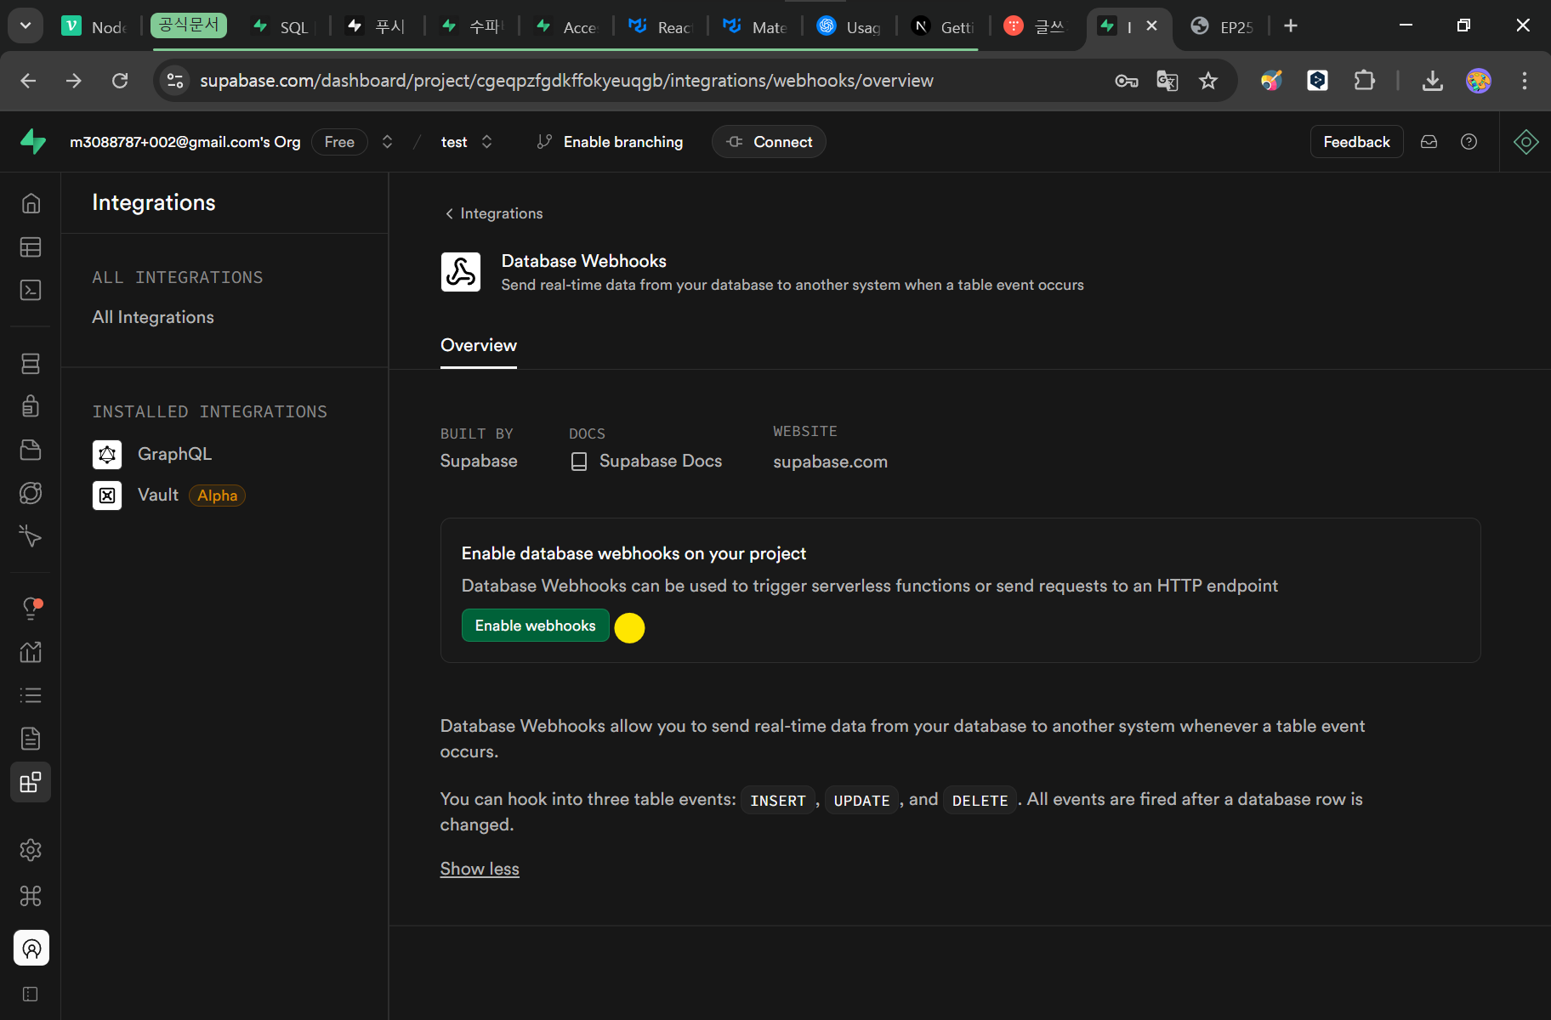Go back via Integrations breadcrumb
Viewport: 1551px width, 1020px height.
pyautogui.click(x=494, y=213)
